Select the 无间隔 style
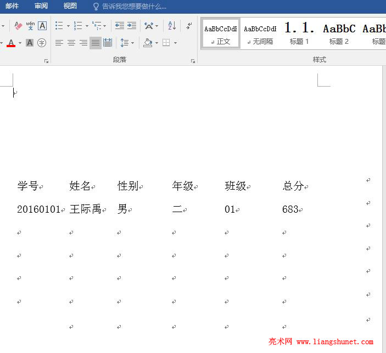This screenshot has height=353, width=386. tap(260, 35)
